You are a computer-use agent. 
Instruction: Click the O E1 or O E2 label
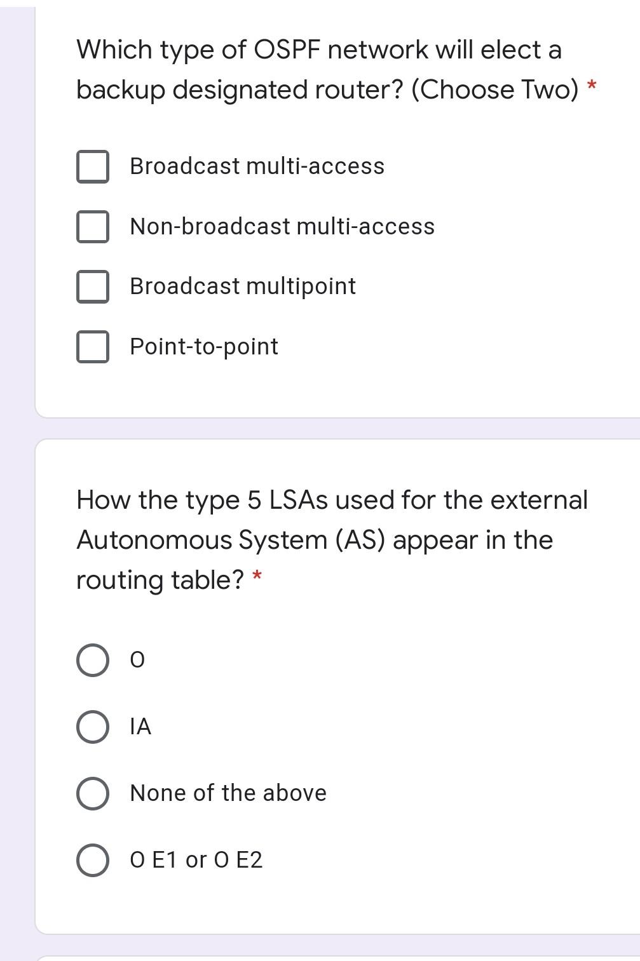(x=196, y=859)
